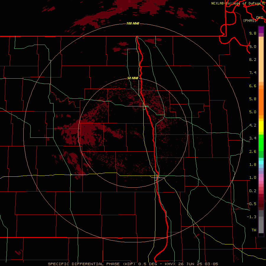Click the 0.5 DEG elevation text in caption
This screenshot has height=266, width=266.
point(149,264)
